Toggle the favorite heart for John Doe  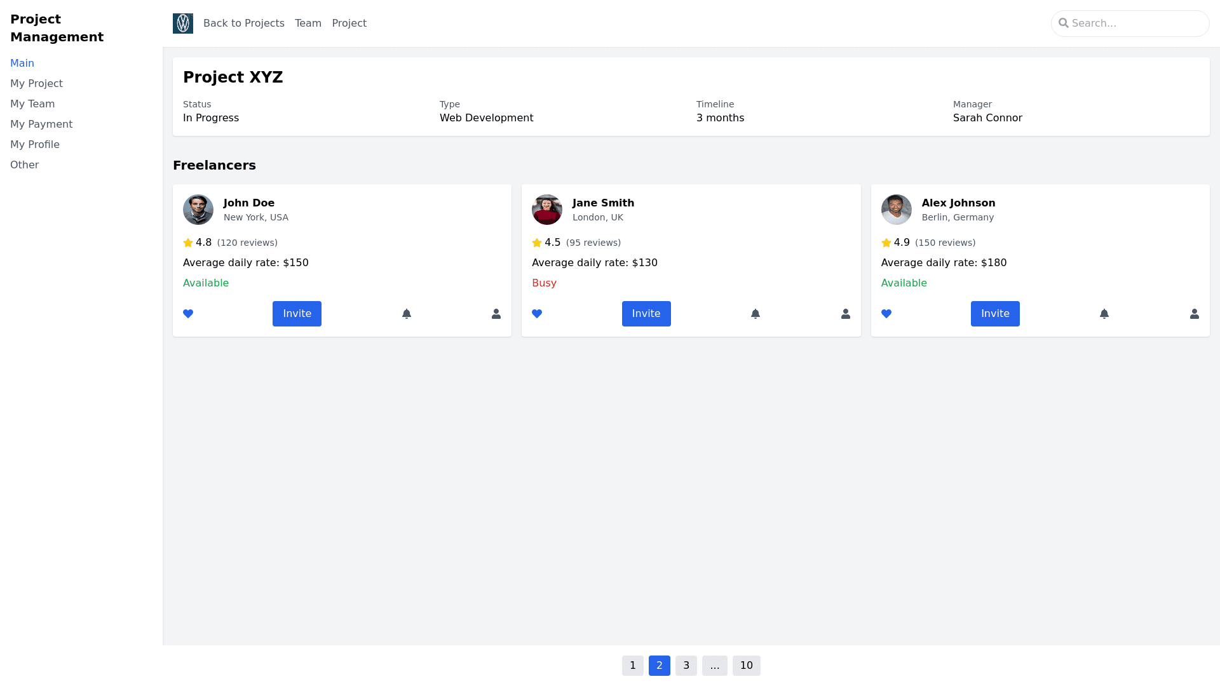(188, 313)
